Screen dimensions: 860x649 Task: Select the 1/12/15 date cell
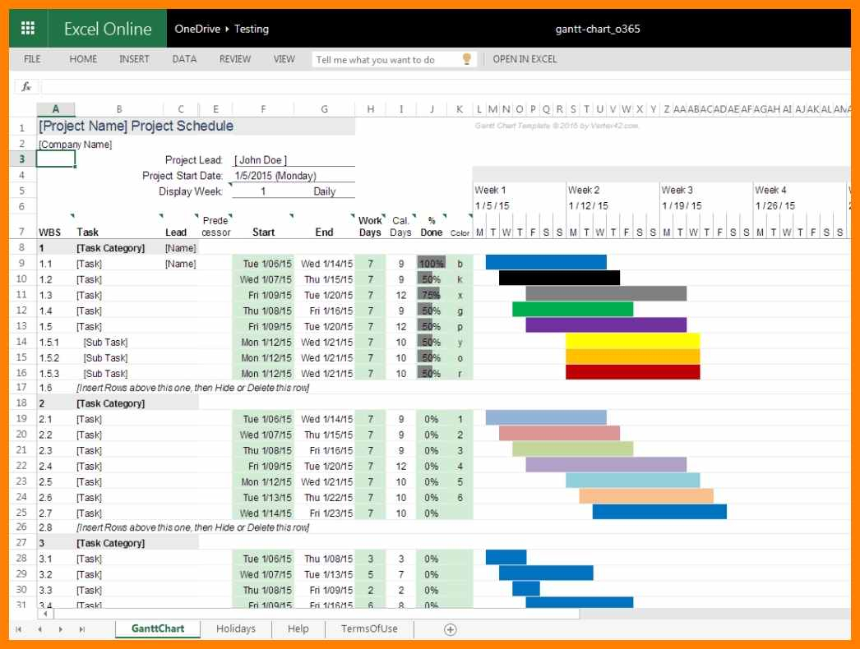pos(612,205)
